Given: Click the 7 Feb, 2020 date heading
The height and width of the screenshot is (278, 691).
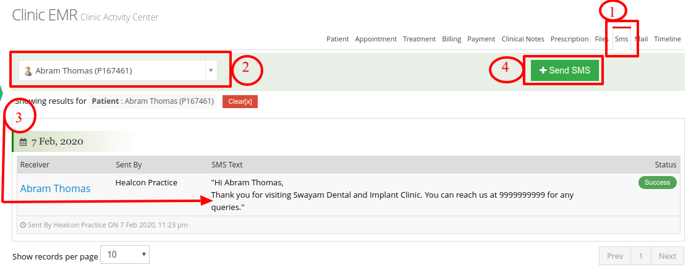Looking at the screenshot, I should click(57, 142).
